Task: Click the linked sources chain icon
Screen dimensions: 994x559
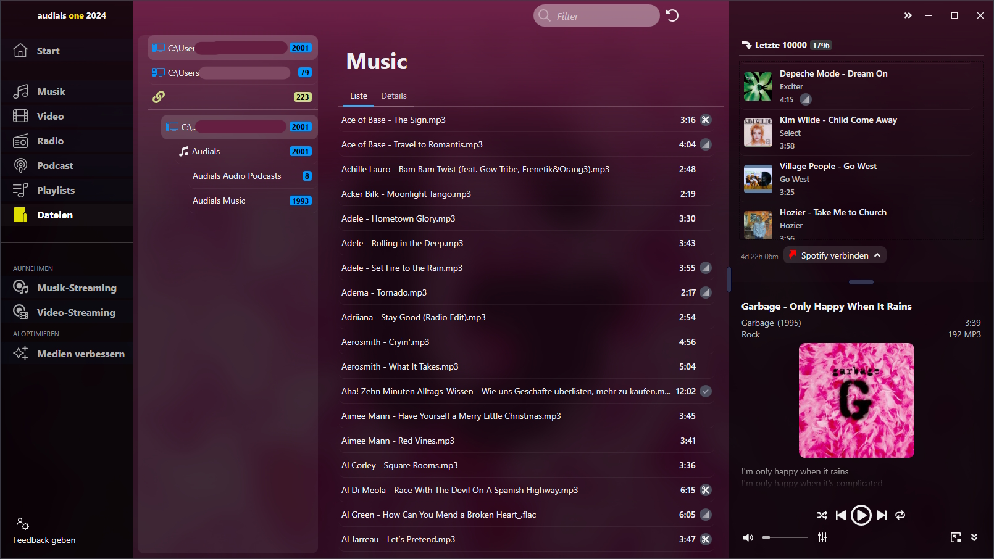Action: (x=159, y=97)
